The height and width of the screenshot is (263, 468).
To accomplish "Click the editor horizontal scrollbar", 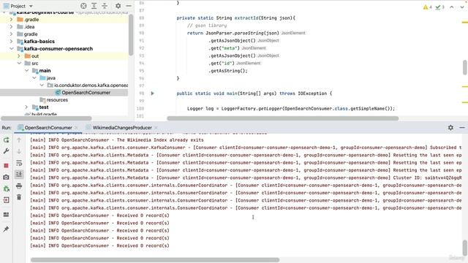I will pos(283,118).
